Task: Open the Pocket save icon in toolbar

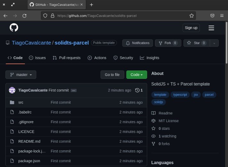Action: (x=212, y=16)
